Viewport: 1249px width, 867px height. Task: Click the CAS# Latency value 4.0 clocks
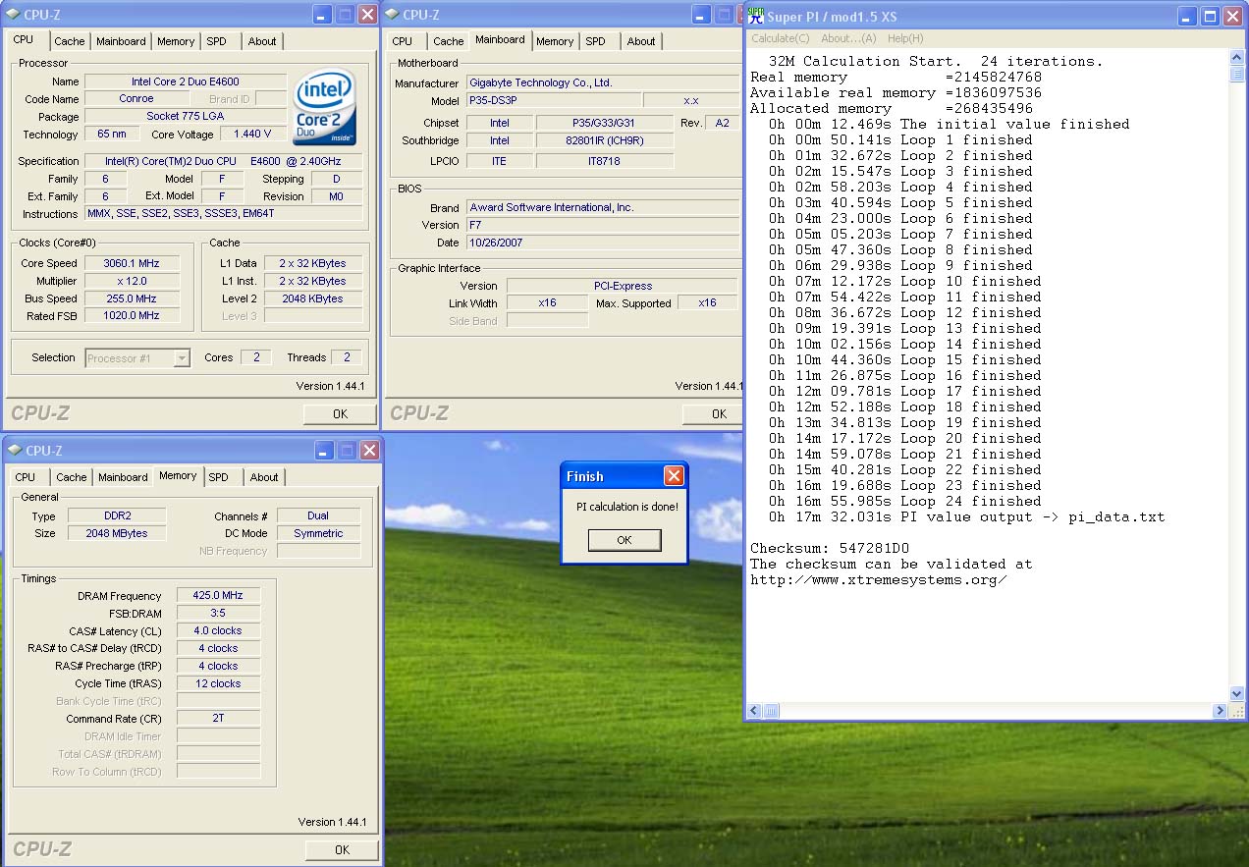(218, 631)
